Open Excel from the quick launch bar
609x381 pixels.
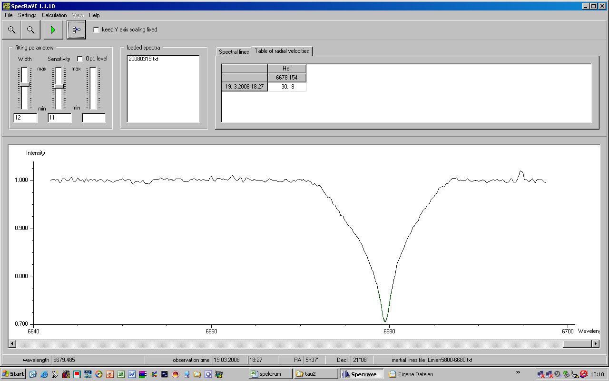click(120, 374)
